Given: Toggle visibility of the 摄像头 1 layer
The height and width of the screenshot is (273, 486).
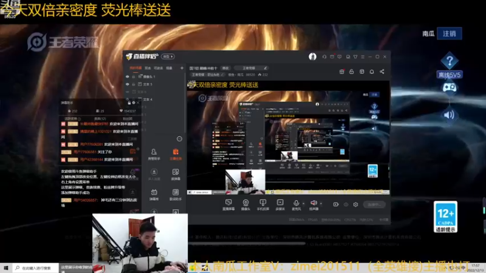Looking at the screenshot, I should (x=127, y=76).
